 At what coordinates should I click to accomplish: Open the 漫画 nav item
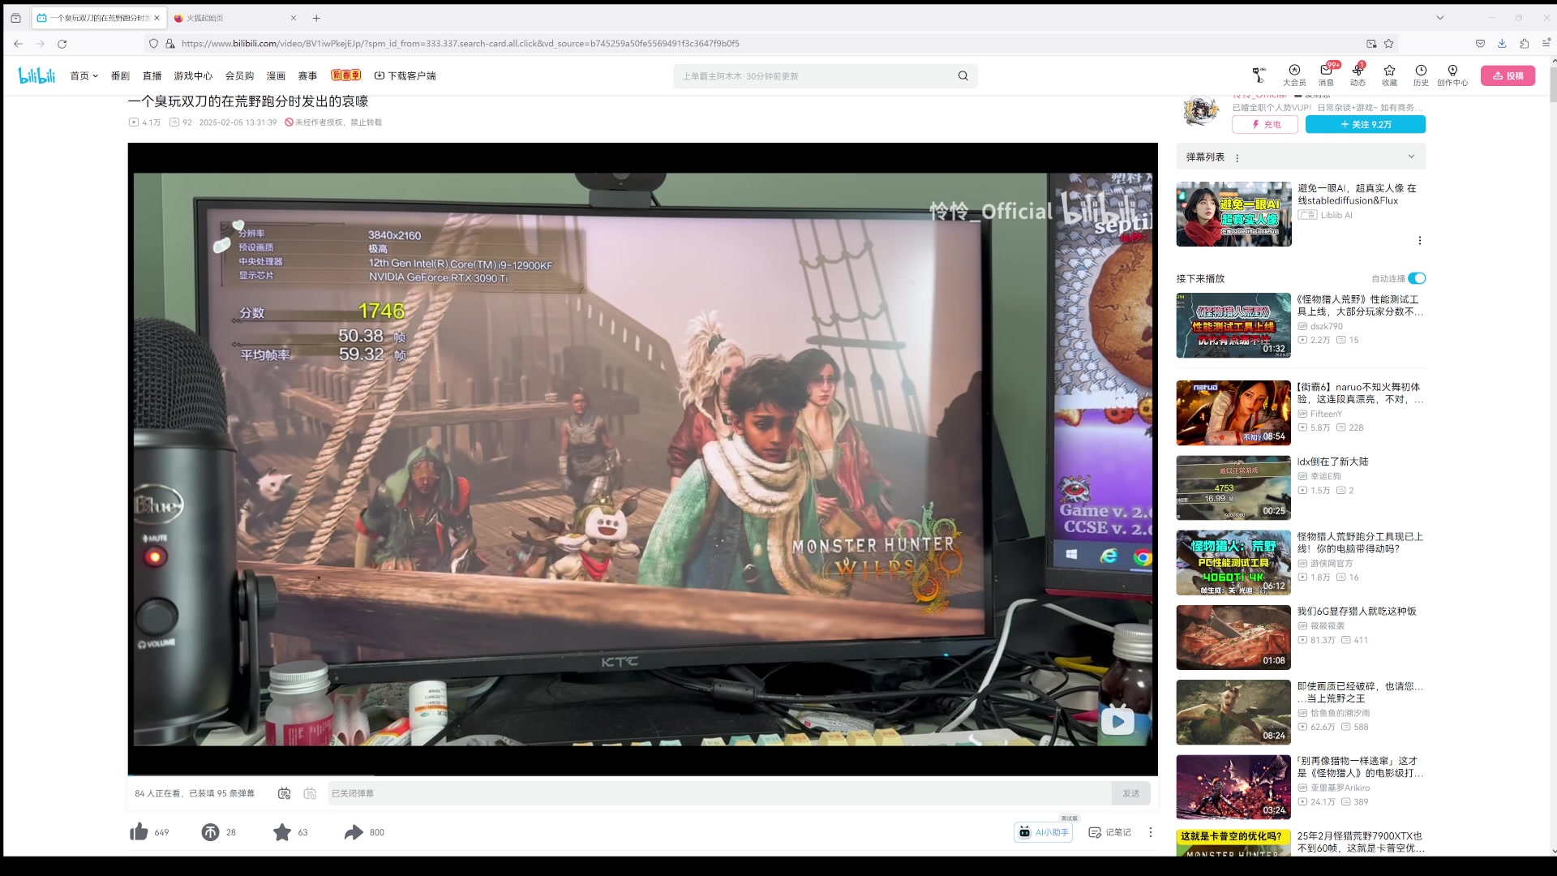click(276, 76)
